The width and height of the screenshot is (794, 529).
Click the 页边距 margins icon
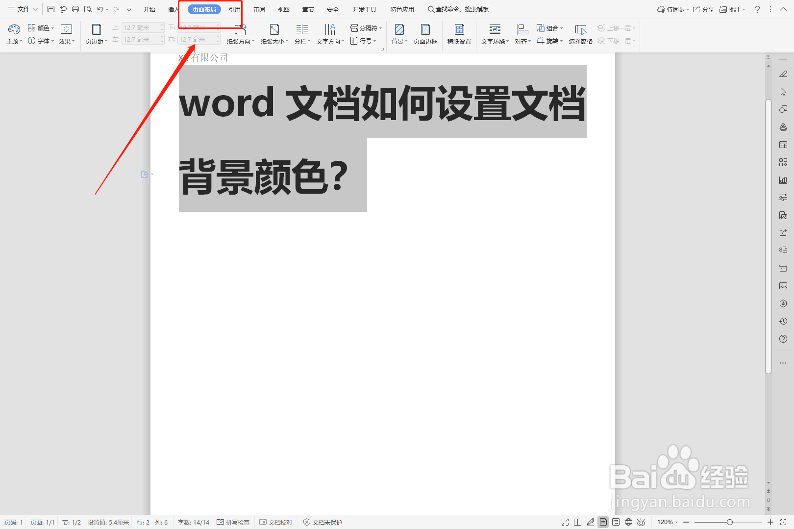click(x=96, y=29)
